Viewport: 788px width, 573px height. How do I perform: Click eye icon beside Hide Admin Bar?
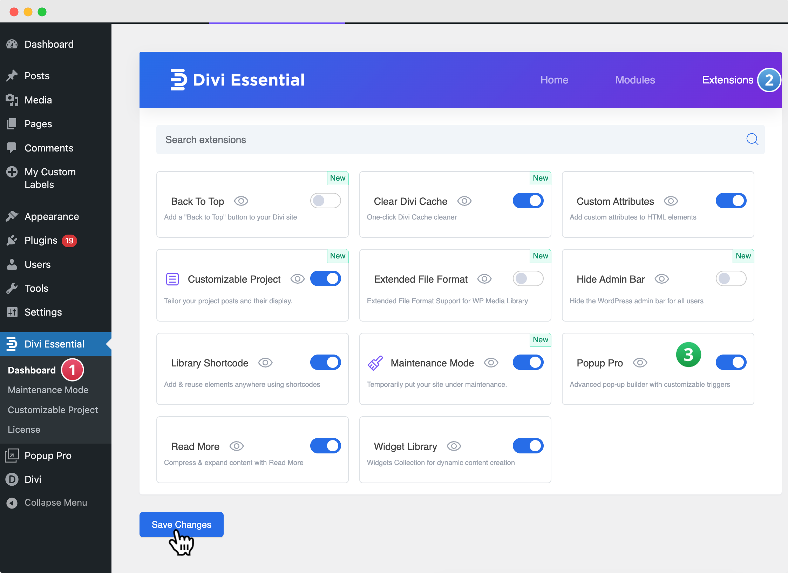[662, 279]
